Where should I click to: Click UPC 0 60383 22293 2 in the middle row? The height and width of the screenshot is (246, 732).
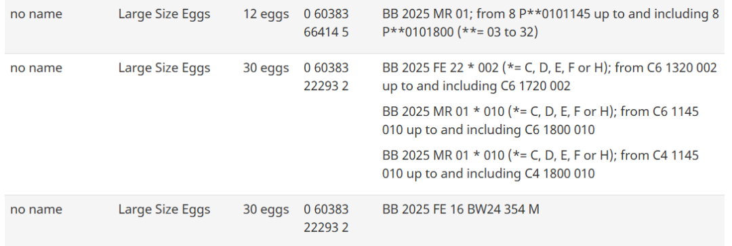pyautogui.click(x=326, y=77)
